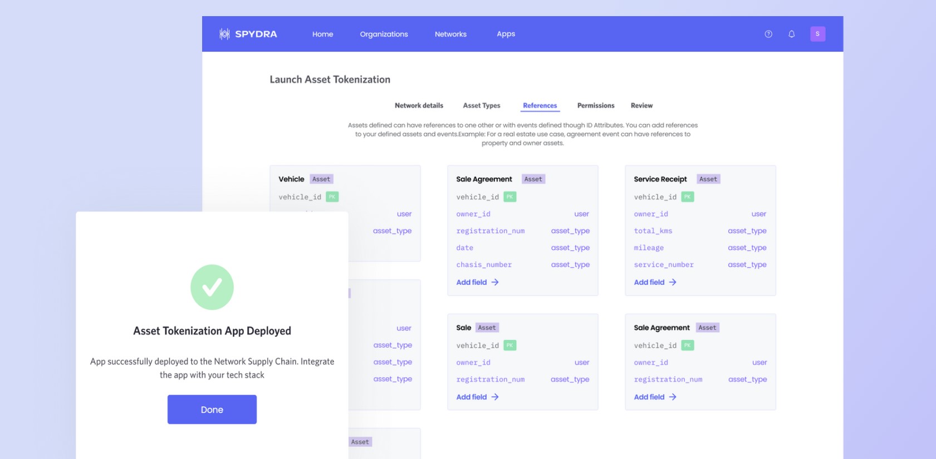This screenshot has width=936, height=459.
Task: Open the notifications bell icon
Action: (791, 34)
